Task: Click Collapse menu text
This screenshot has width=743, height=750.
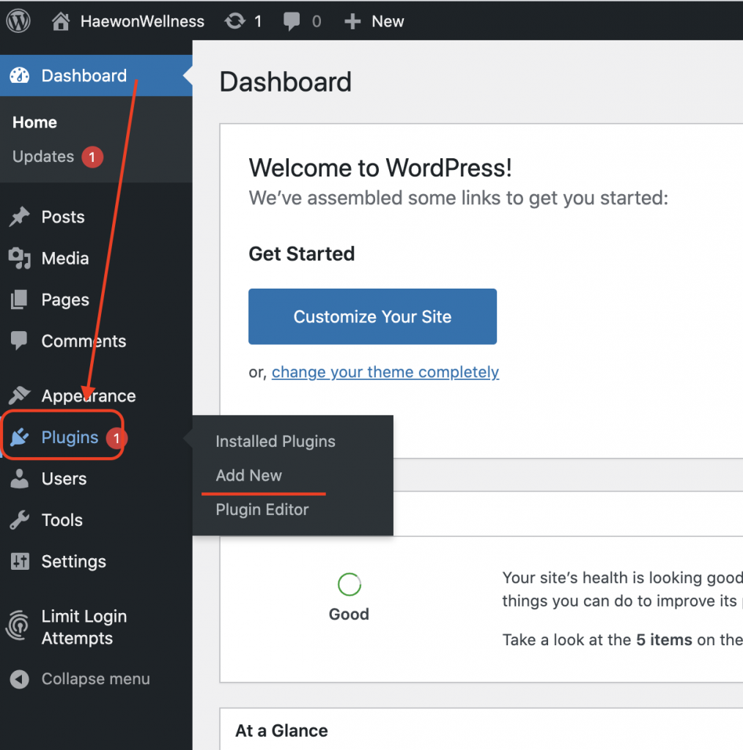Action: [x=96, y=679]
